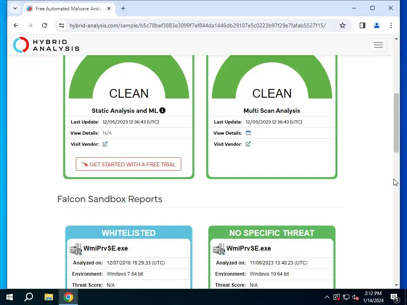407x305 pixels.
Task: Click the scrollbar down arrow
Action: coord(396,285)
